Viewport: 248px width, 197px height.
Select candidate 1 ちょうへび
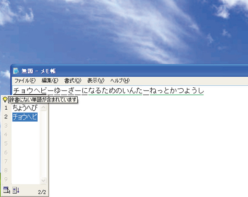25,108
